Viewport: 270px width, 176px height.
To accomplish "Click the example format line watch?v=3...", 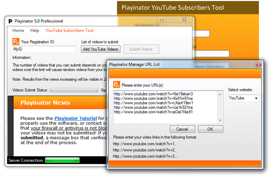I will click(145, 156).
